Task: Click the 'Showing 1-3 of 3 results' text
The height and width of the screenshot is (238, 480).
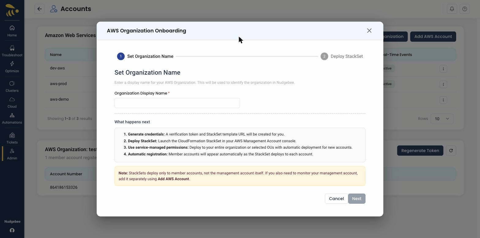Action: pyautogui.click(x=70, y=118)
